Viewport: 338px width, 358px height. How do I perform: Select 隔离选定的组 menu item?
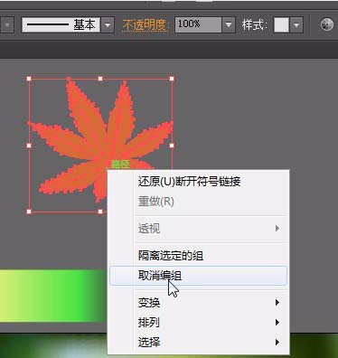coord(198,256)
